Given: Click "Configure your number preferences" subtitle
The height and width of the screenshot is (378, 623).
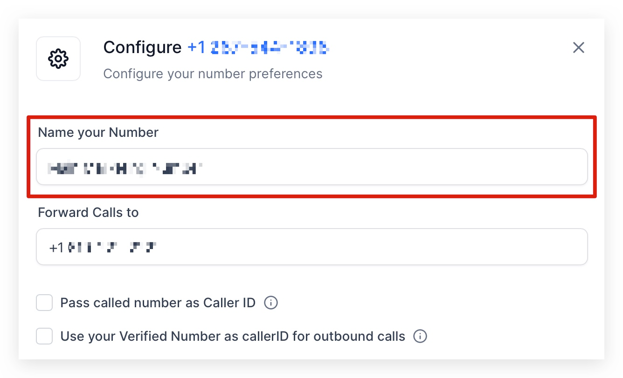Looking at the screenshot, I should pos(213,74).
